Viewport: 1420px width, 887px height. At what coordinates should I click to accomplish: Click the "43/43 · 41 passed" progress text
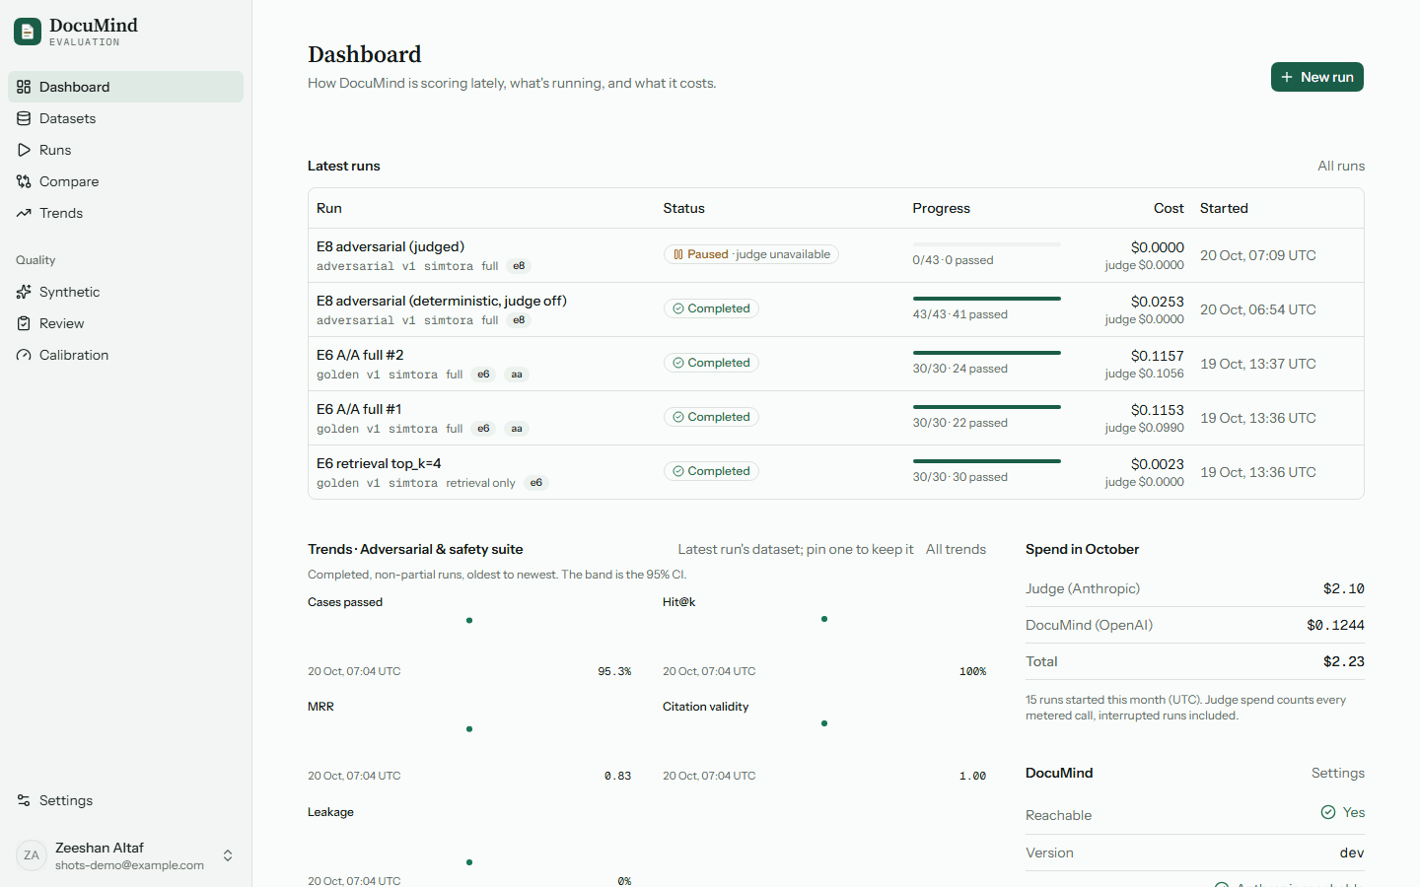coord(960,314)
